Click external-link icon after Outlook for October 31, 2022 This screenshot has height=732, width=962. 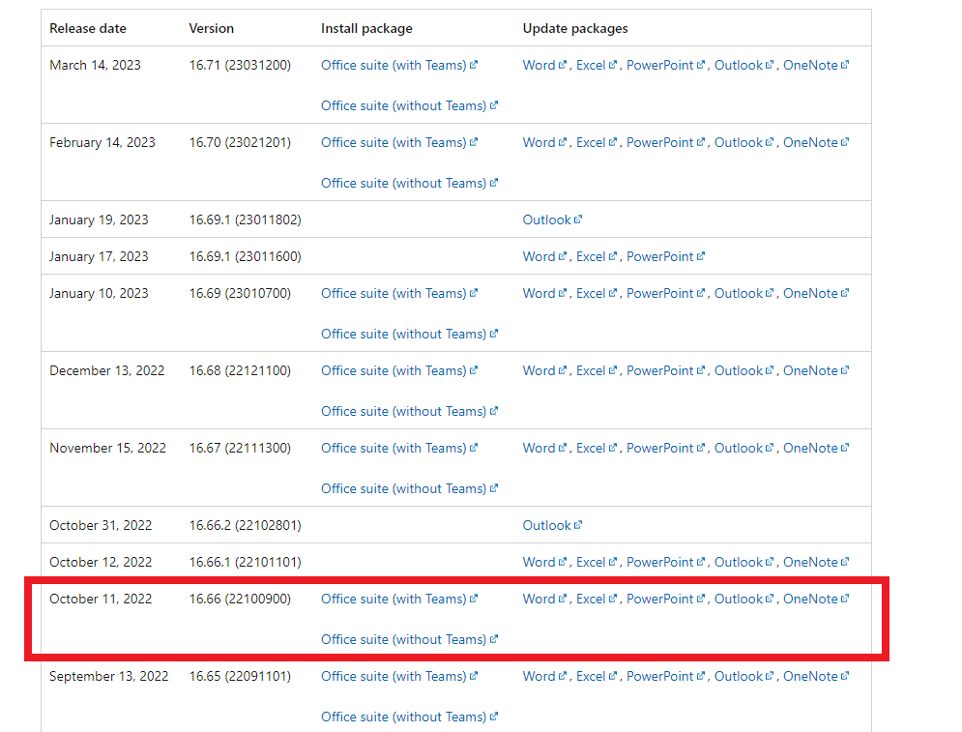click(x=577, y=525)
